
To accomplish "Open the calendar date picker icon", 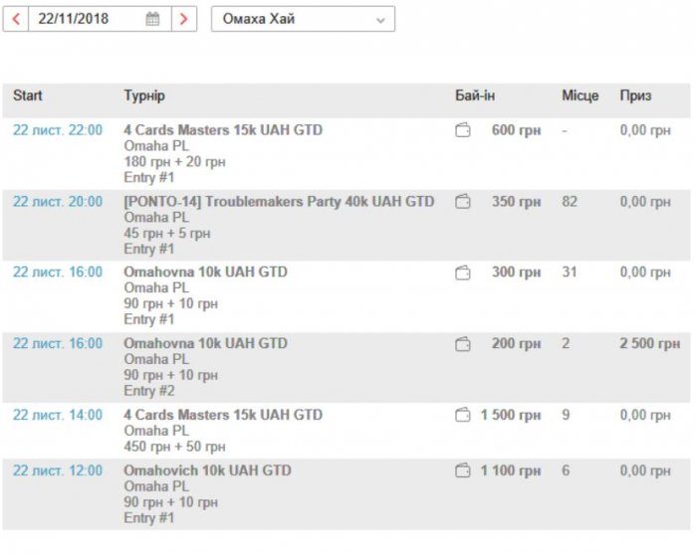I will pyautogui.click(x=152, y=19).
